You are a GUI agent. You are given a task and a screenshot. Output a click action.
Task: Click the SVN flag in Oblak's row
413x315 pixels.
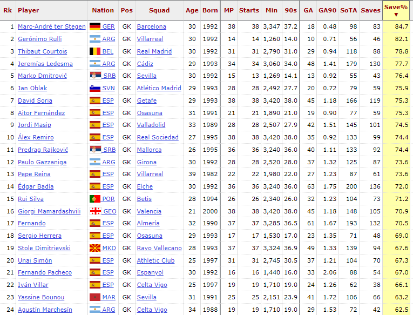[95, 88]
